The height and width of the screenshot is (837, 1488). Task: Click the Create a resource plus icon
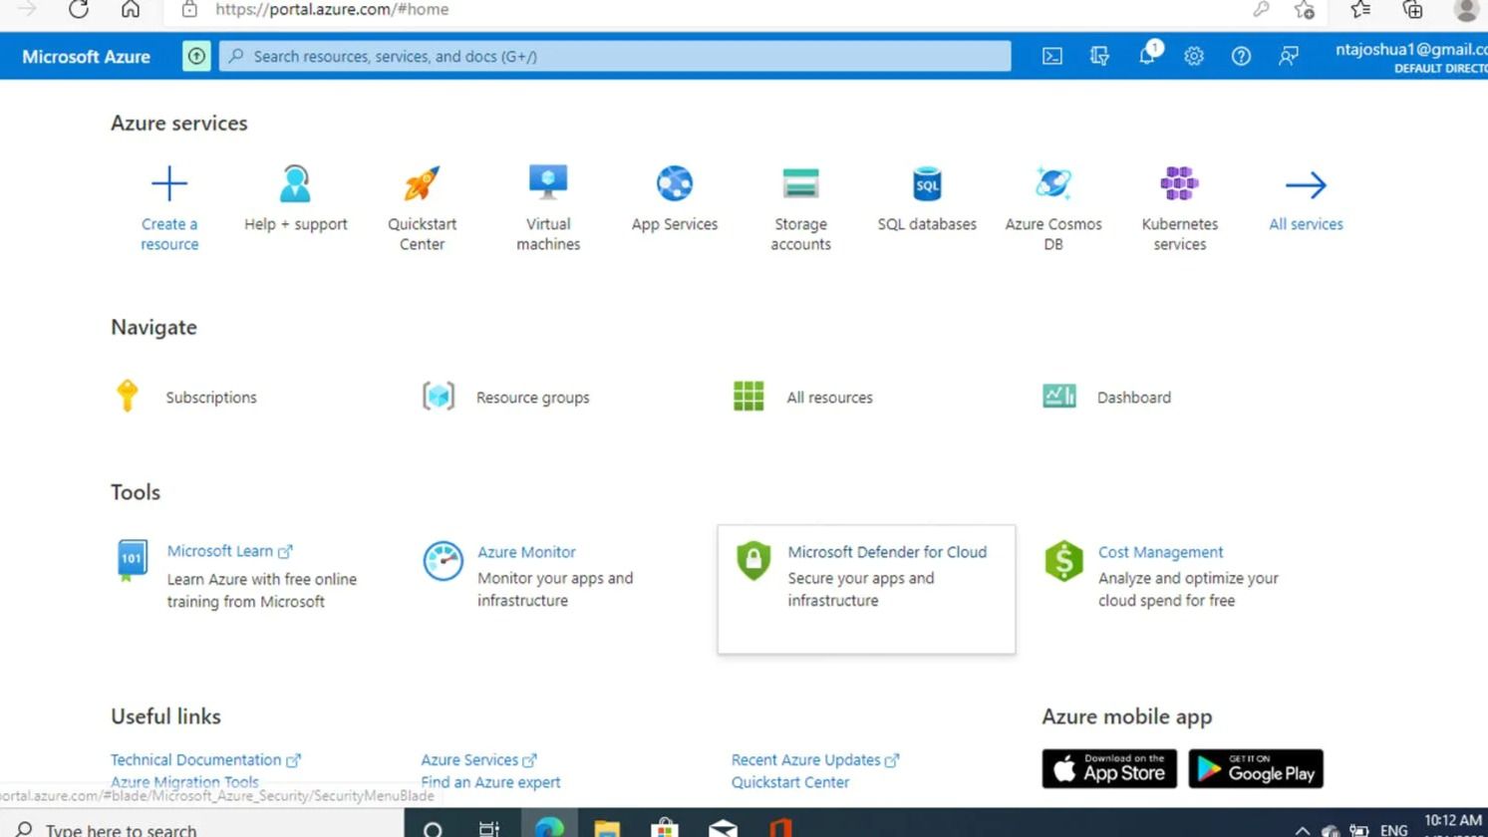tap(169, 185)
